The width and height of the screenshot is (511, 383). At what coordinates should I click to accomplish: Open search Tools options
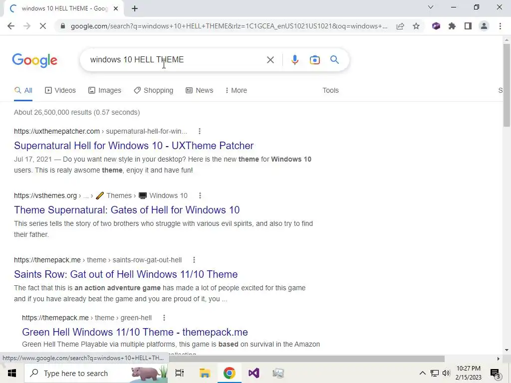(330, 90)
